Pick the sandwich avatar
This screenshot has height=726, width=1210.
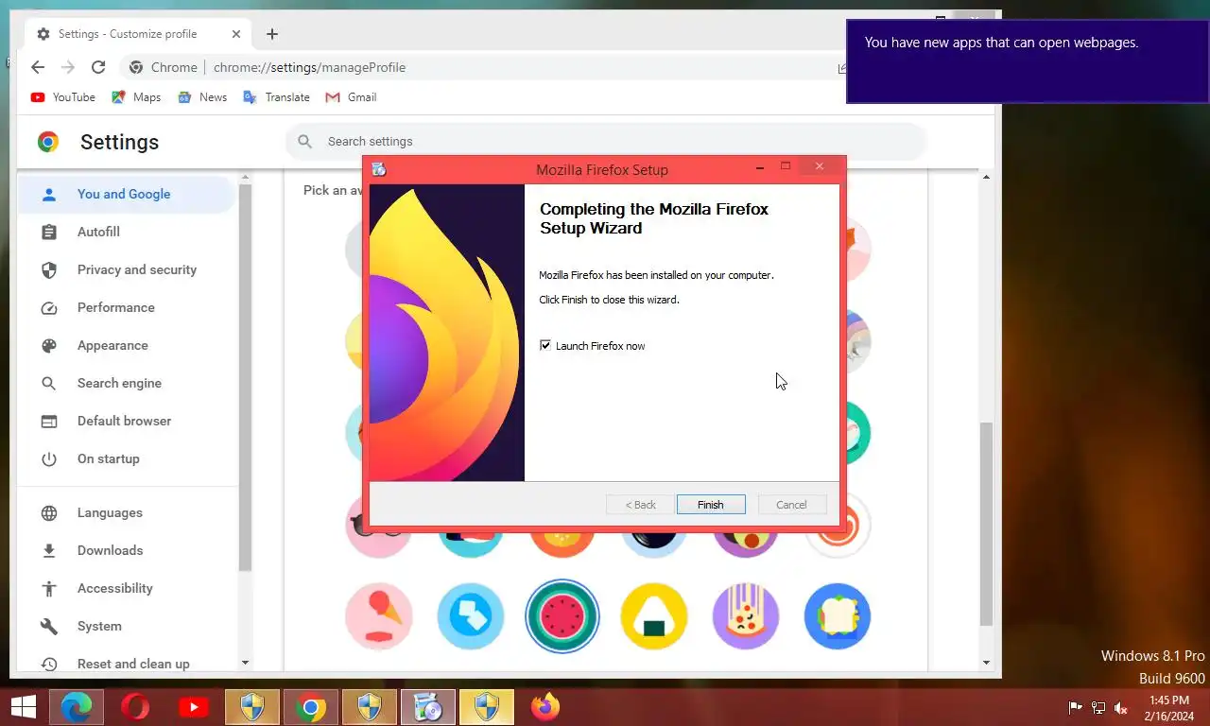(x=838, y=616)
